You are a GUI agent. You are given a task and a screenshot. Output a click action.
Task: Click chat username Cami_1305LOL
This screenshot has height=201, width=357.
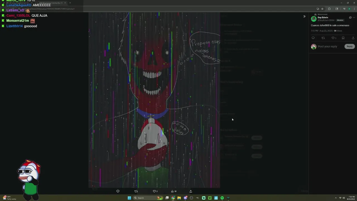point(18,15)
